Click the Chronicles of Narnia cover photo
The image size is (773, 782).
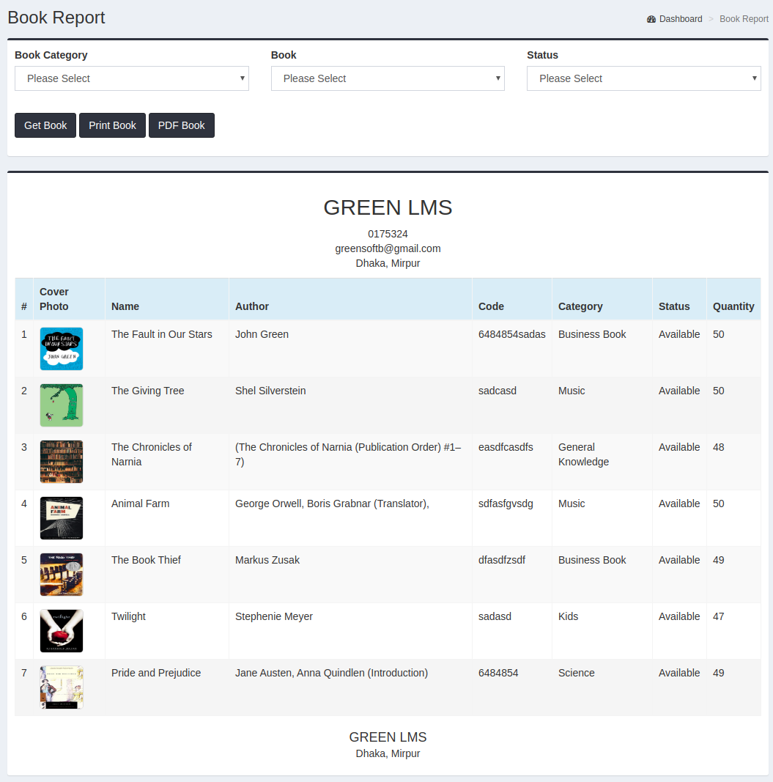click(x=61, y=461)
